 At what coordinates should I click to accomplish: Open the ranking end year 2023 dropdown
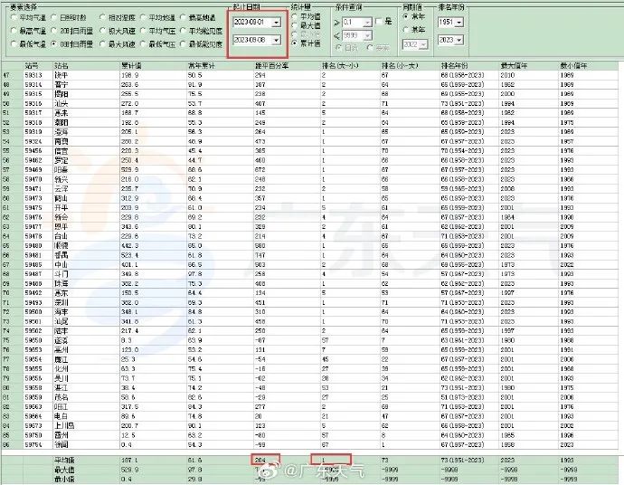[x=459, y=40]
